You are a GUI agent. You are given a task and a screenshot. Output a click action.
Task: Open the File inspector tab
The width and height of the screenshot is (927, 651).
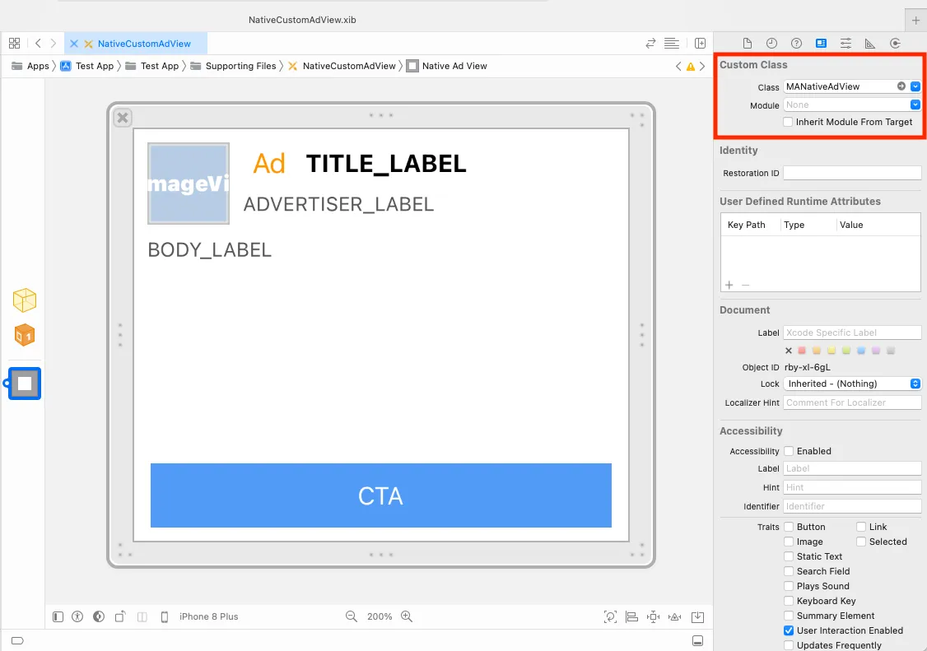pyautogui.click(x=748, y=44)
